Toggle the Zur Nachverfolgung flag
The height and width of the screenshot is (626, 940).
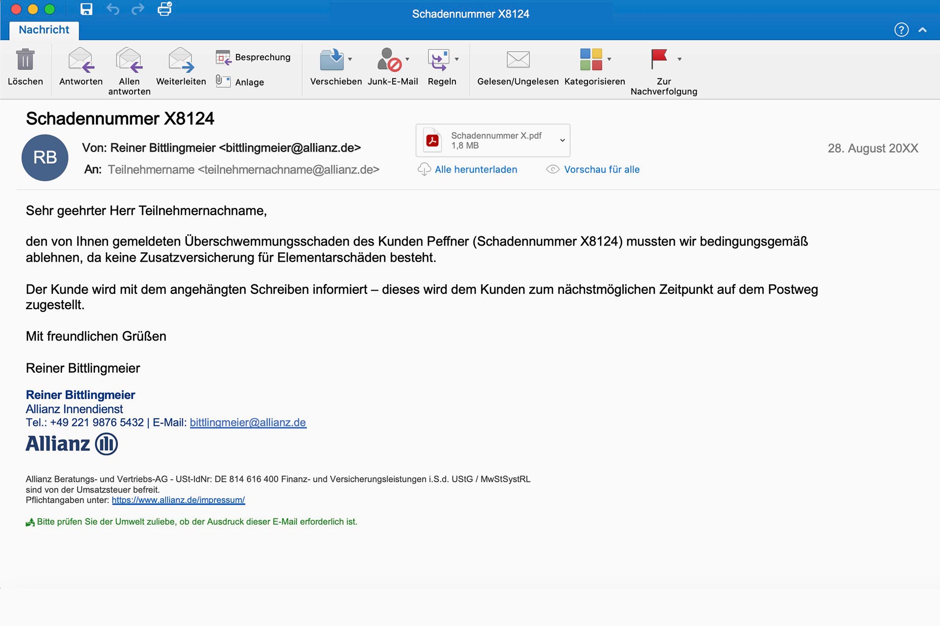[659, 59]
